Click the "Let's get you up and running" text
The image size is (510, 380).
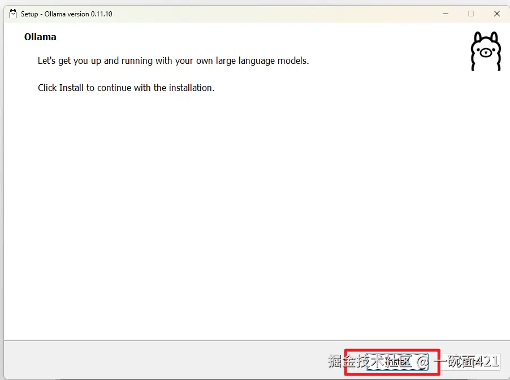tap(174, 61)
